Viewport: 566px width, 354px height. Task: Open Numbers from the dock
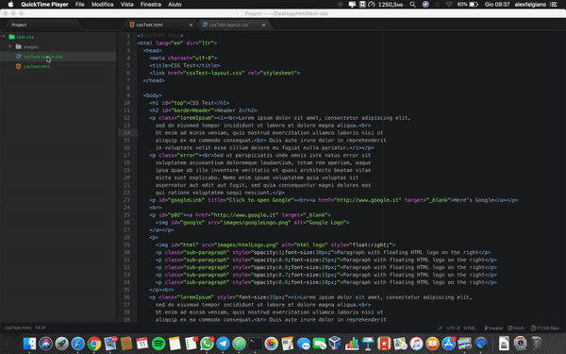point(352,344)
